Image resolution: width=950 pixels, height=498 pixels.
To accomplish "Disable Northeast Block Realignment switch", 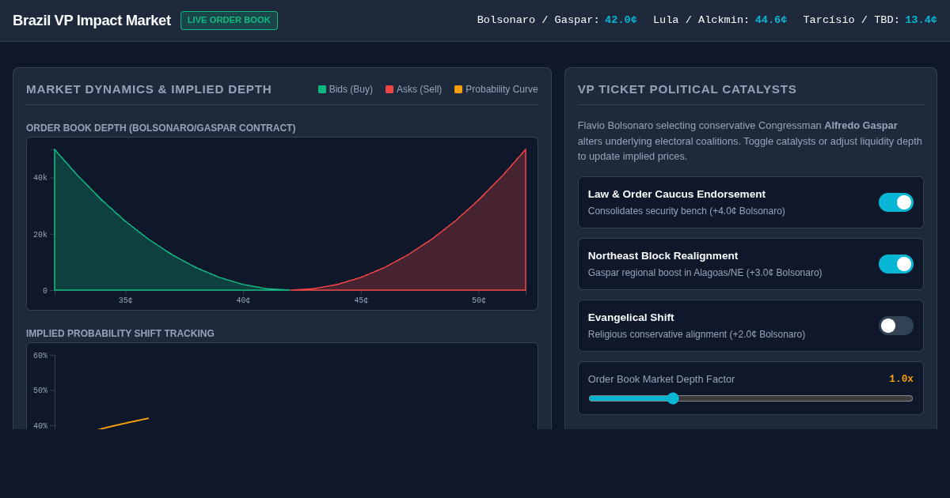I will pos(896,264).
